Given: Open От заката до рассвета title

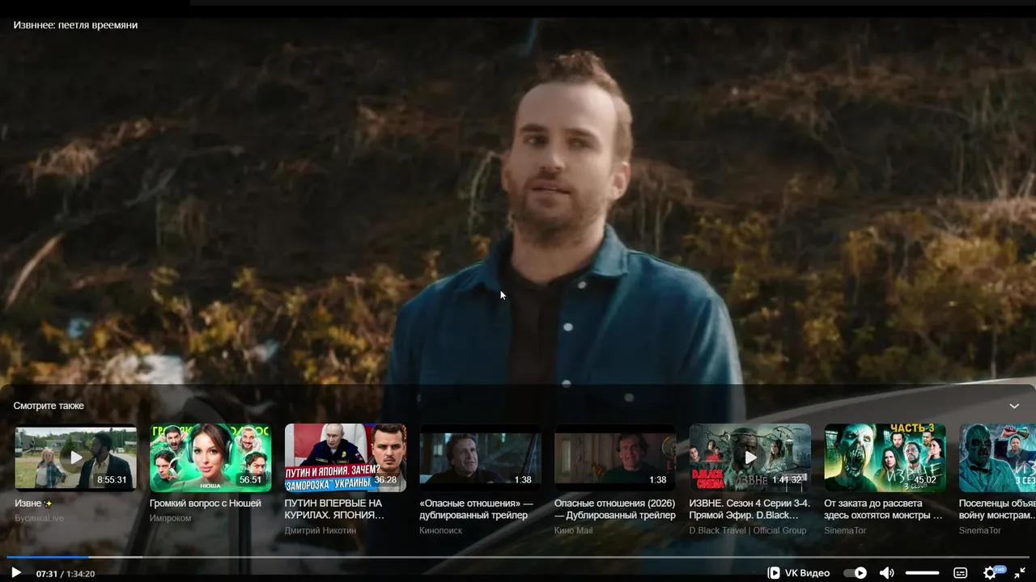Looking at the screenshot, I should 884,509.
